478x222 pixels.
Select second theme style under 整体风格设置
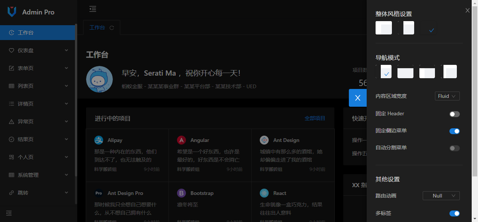pos(406,28)
